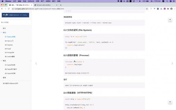Open the Chrome profile avatar
This screenshot has width=176, height=110.
click(x=171, y=9)
